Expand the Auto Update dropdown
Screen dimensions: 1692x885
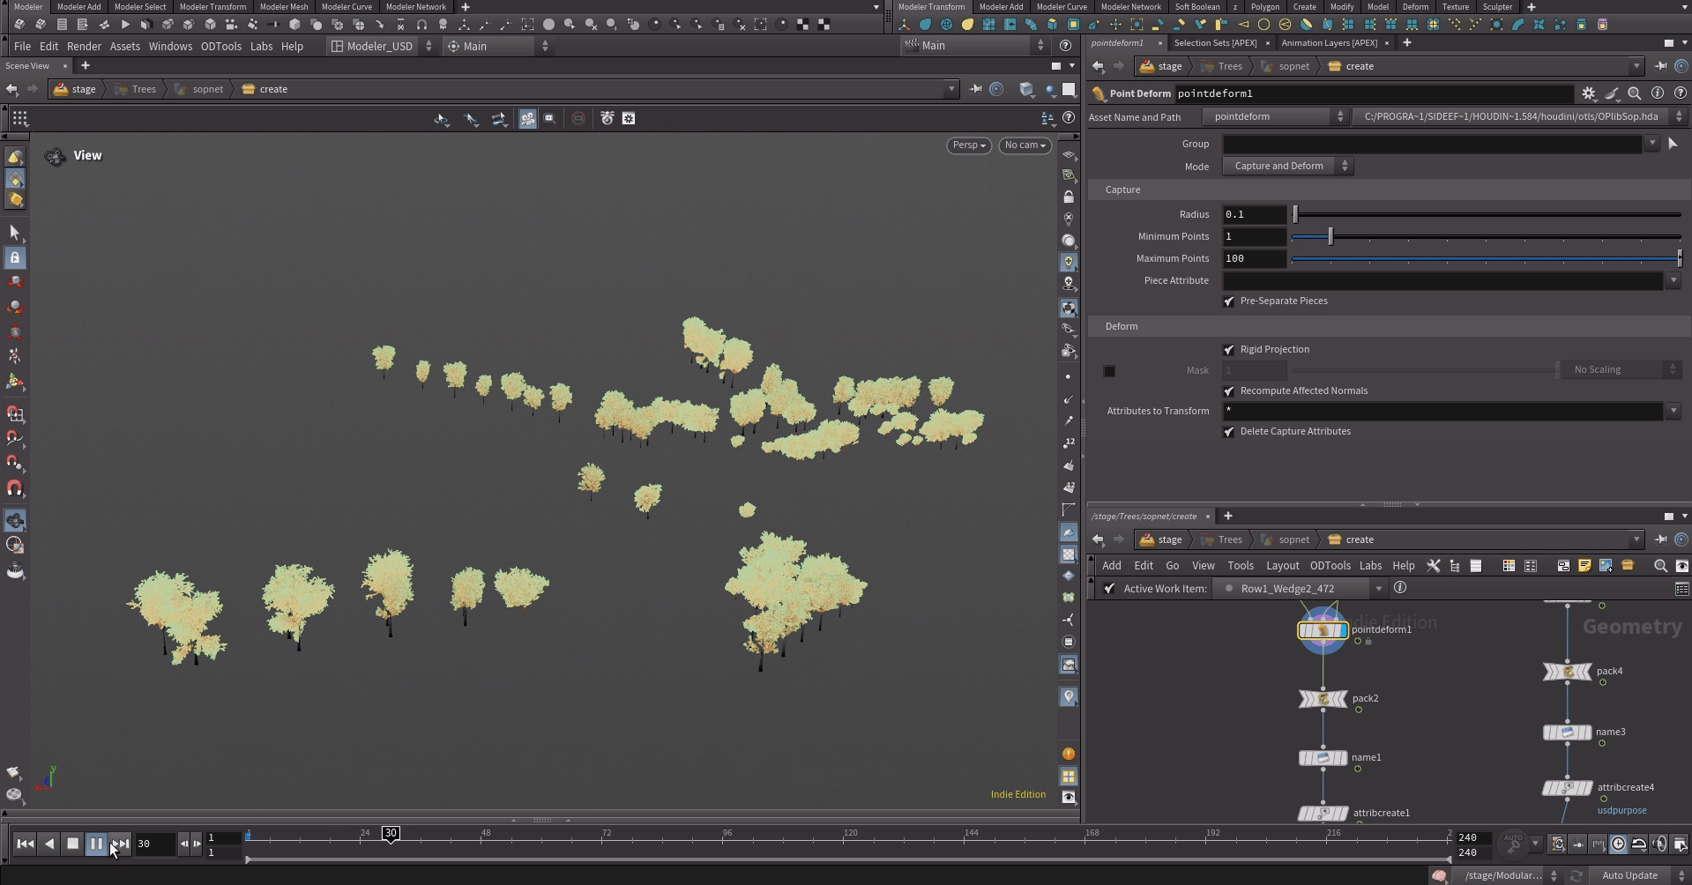pyautogui.click(x=1636, y=875)
